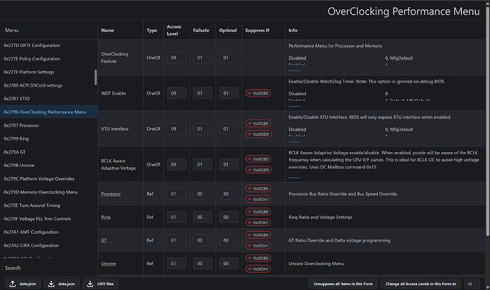
Task: Open the GT reference link in the table
Action: coord(104,240)
